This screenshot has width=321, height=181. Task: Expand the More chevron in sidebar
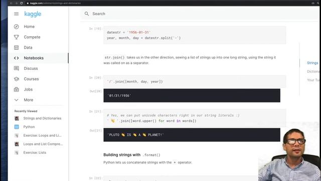pos(17,100)
